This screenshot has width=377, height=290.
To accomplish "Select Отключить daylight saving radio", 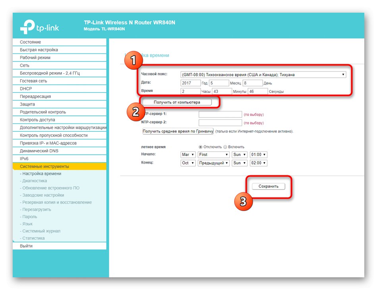I will (200, 147).
